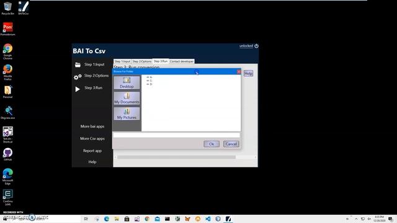397x223 pixels.
Task: Open Google Chrome desktop shortcut
Action: (x=7, y=51)
